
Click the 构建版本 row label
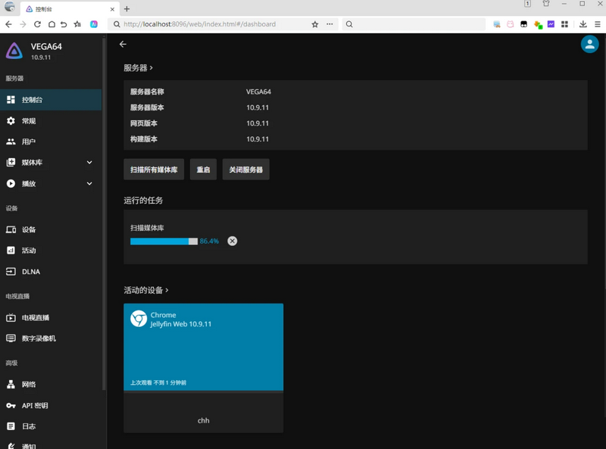[x=144, y=139]
